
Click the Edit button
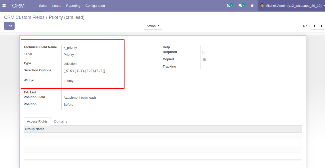coord(9,26)
